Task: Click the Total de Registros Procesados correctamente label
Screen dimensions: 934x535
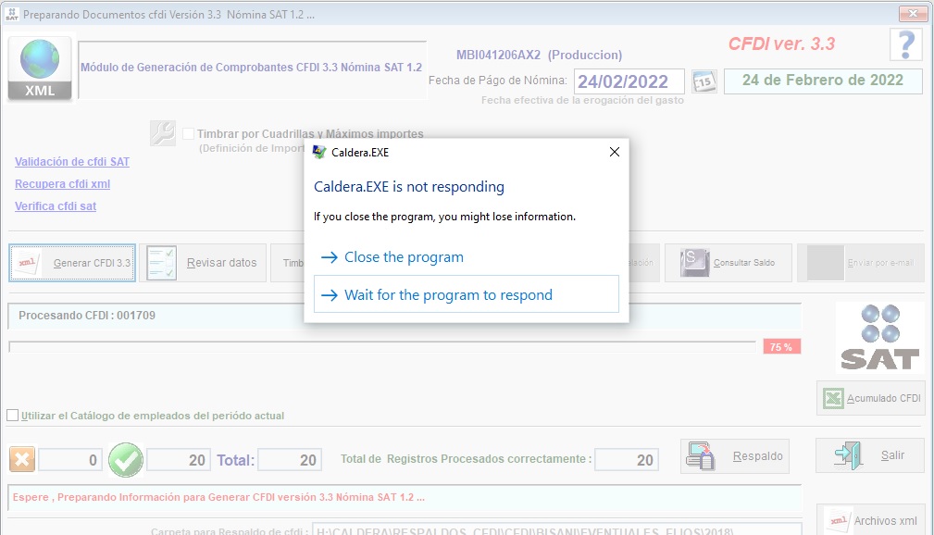Action: click(x=466, y=459)
